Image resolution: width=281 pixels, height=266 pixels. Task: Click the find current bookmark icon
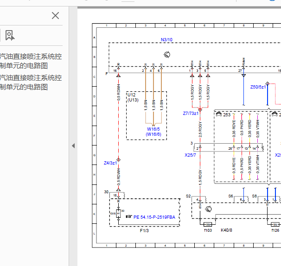10,36
